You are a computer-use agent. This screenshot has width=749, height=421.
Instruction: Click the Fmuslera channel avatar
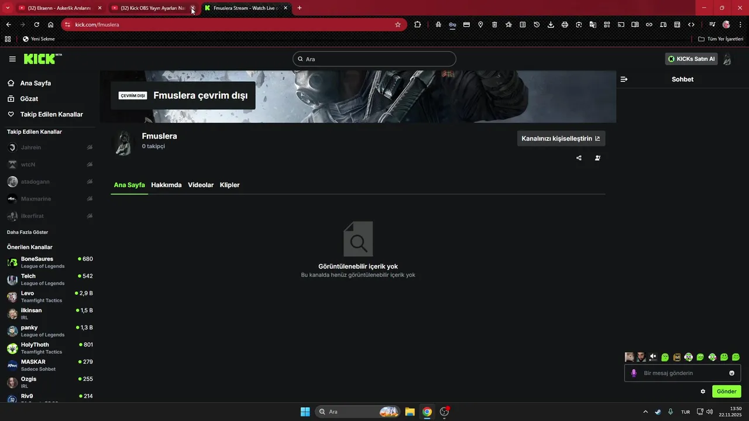coord(123,143)
